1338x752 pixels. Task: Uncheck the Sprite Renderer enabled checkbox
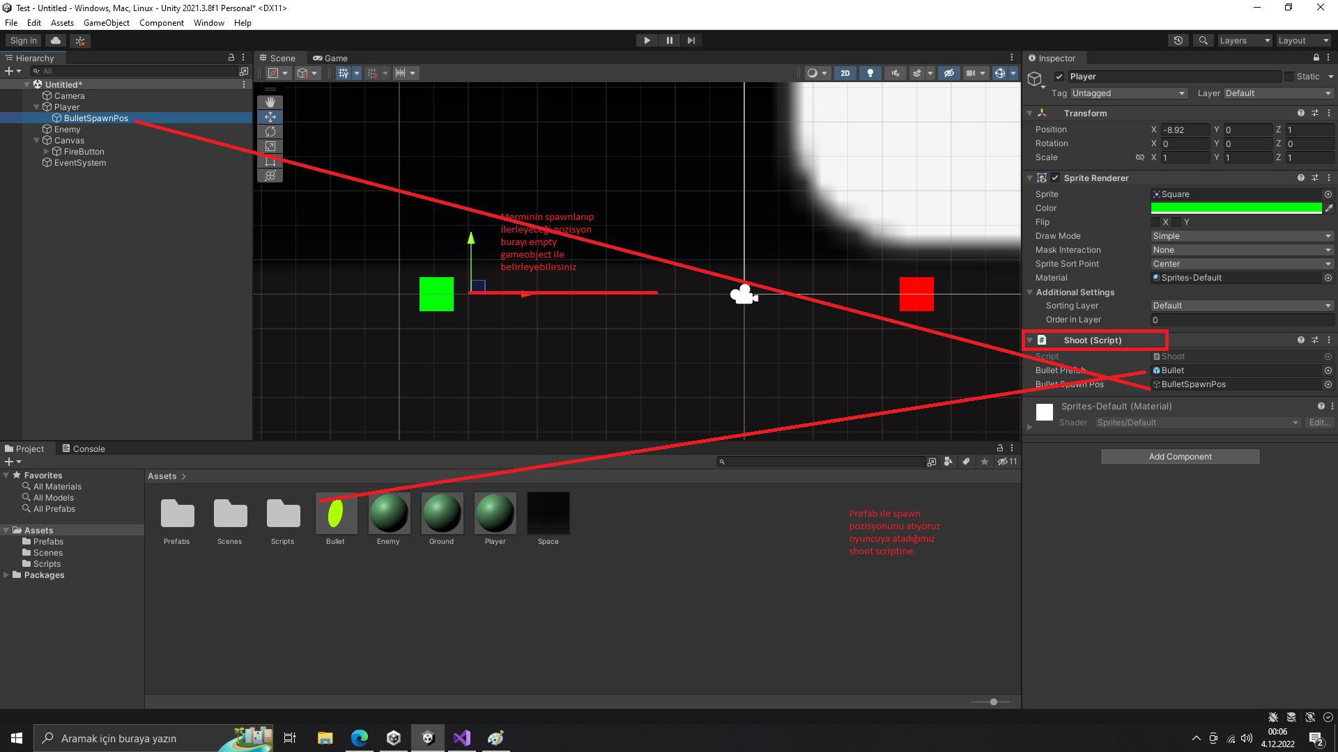[x=1055, y=178]
